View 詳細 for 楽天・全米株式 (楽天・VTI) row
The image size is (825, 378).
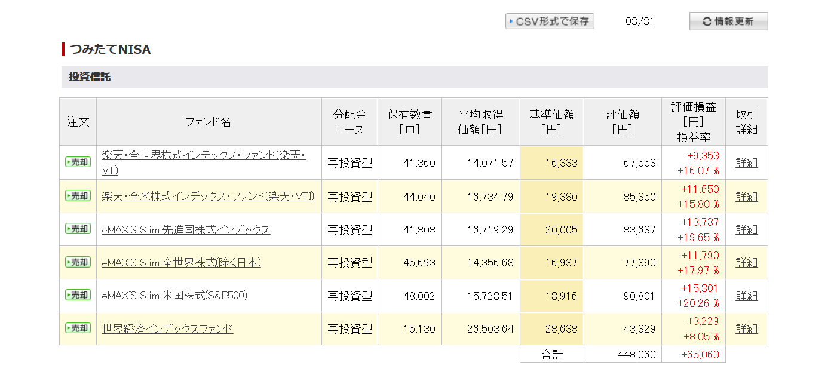click(x=746, y=196)
